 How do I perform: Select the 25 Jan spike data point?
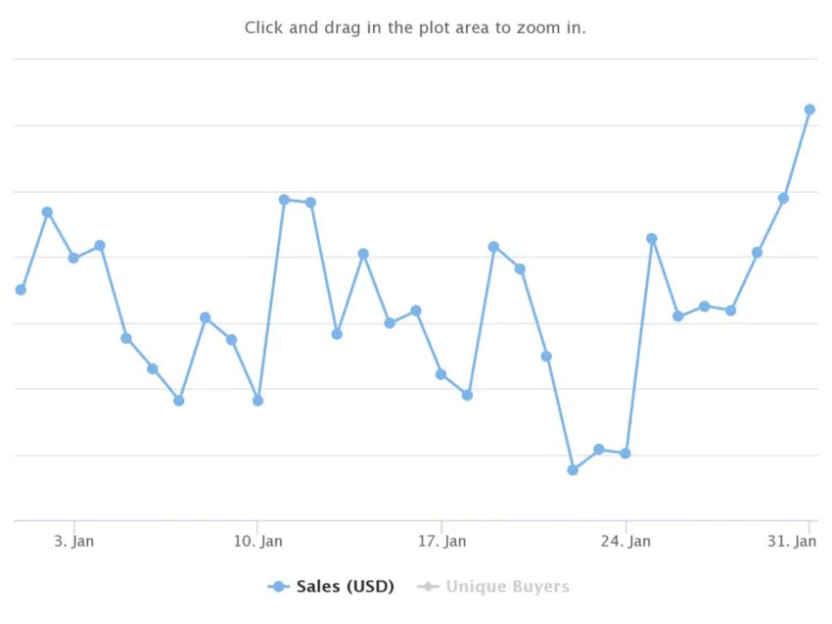(652, 238)
